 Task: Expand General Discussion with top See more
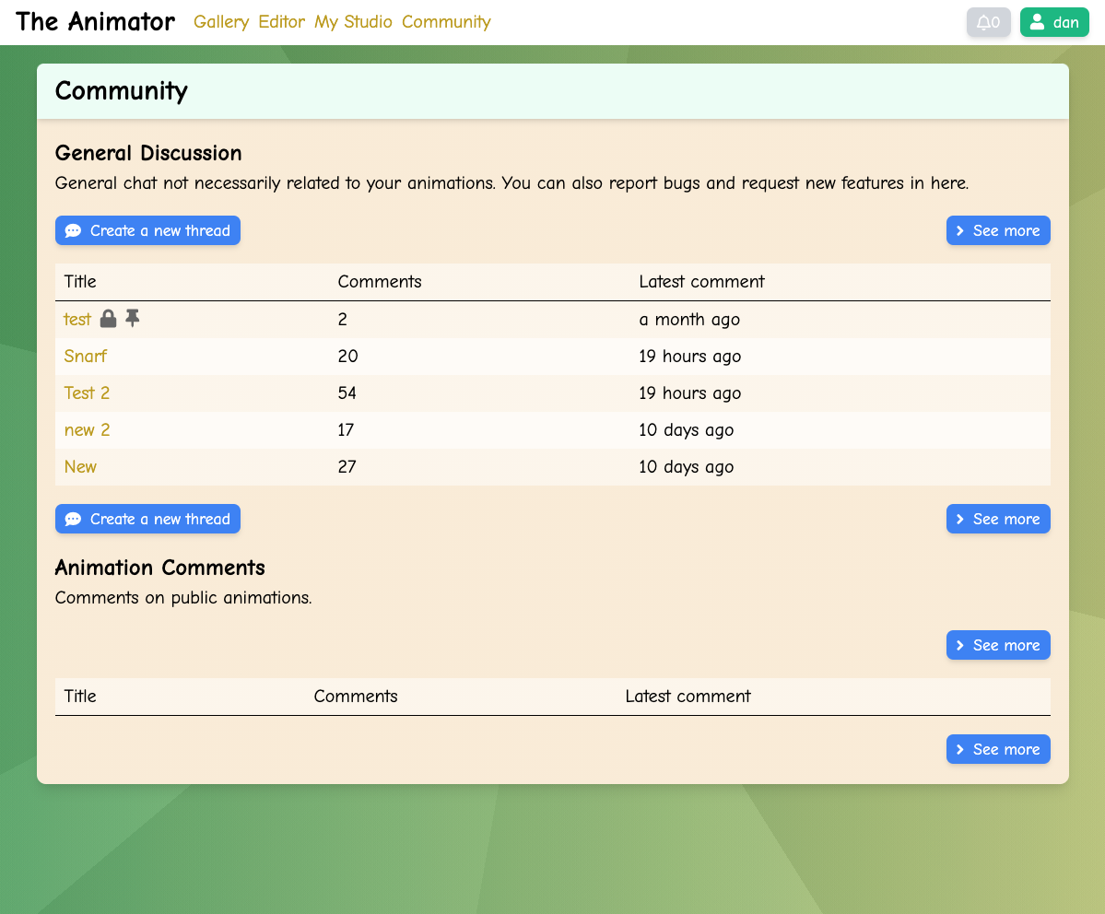coord(998,230)
